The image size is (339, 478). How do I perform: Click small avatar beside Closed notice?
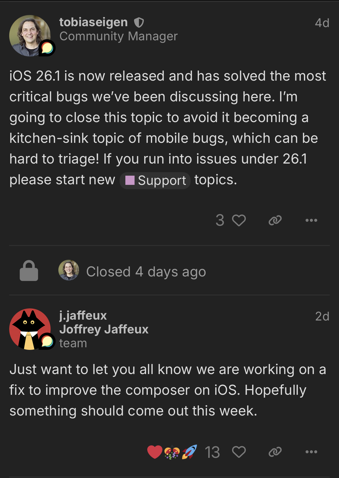[x=69, y=270]
